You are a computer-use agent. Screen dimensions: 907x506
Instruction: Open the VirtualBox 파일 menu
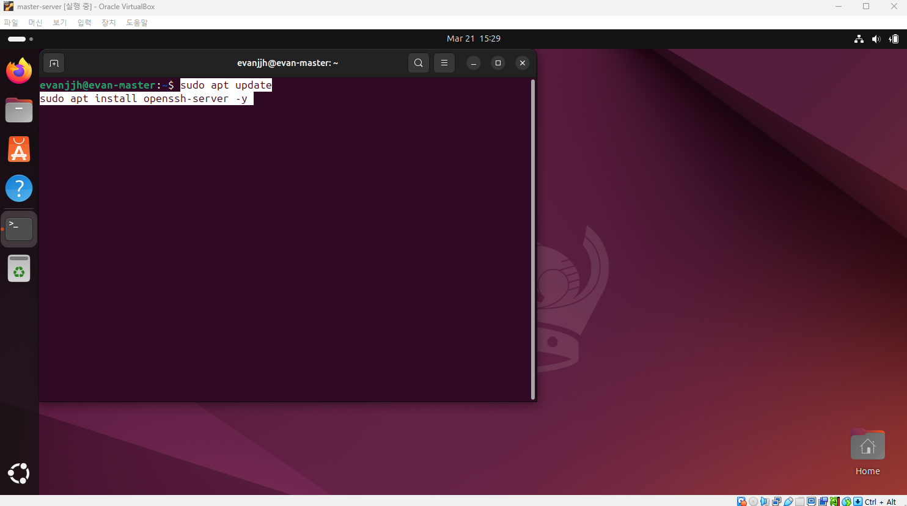pos(11,23)
